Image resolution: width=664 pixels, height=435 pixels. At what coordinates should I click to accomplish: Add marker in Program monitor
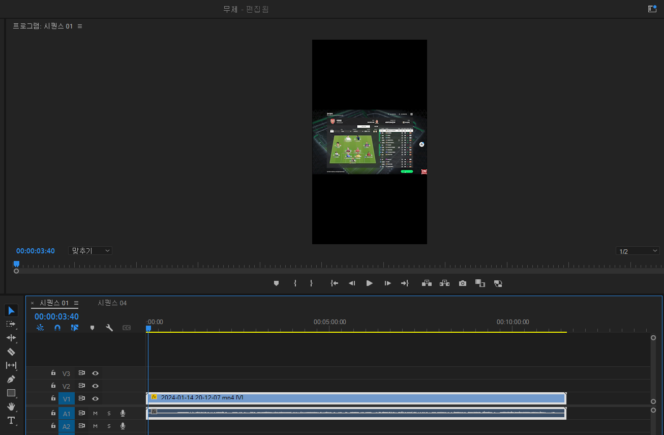click(276, 283)
